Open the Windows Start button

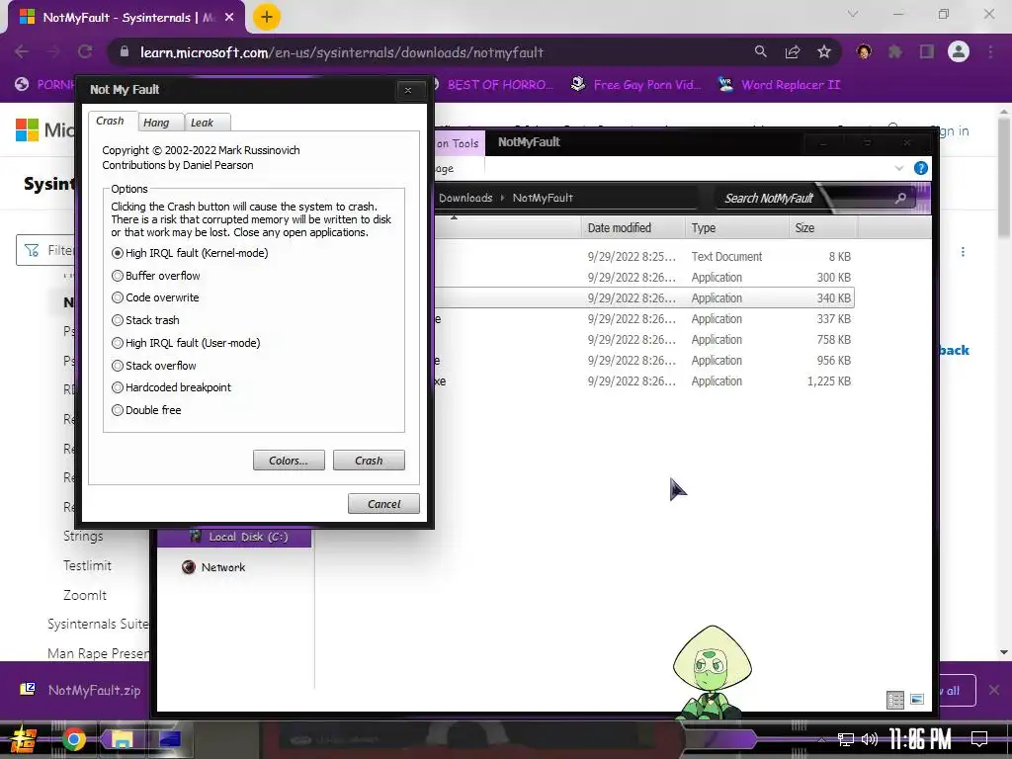click(24, 739)
